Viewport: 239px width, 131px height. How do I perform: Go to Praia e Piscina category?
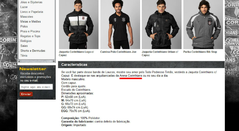30,31
